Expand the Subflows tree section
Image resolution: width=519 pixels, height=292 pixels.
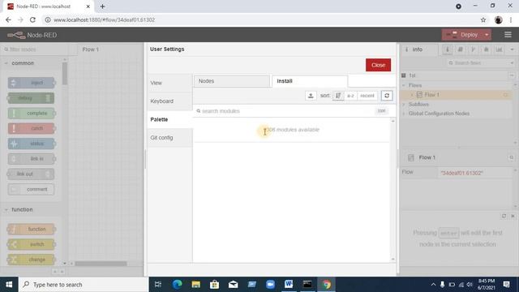pos(404,105)
